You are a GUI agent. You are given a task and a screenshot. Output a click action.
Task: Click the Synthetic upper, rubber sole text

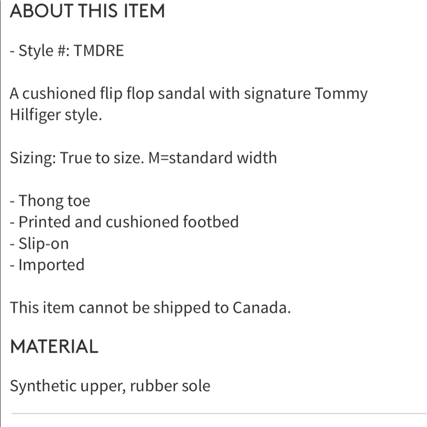tap(110, 386)
